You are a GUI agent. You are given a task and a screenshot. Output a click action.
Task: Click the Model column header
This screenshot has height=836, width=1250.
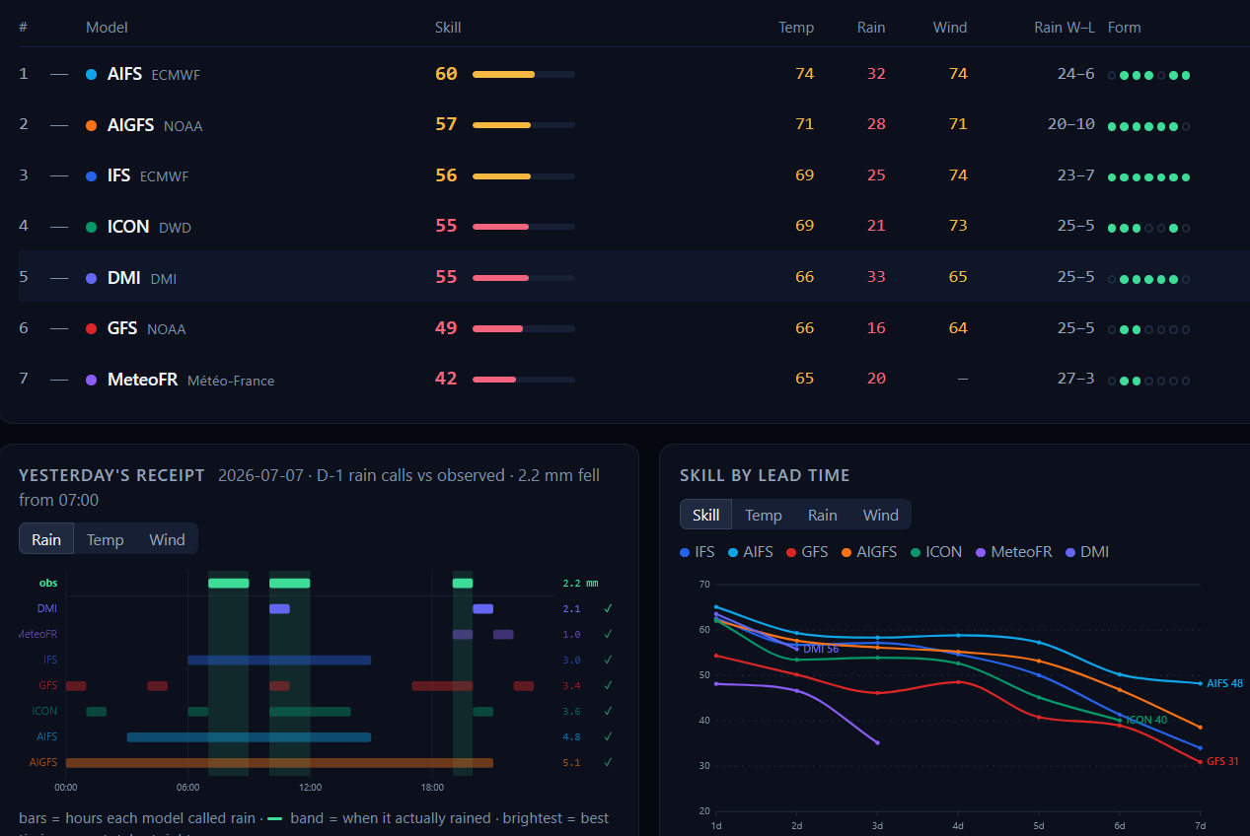107,28
